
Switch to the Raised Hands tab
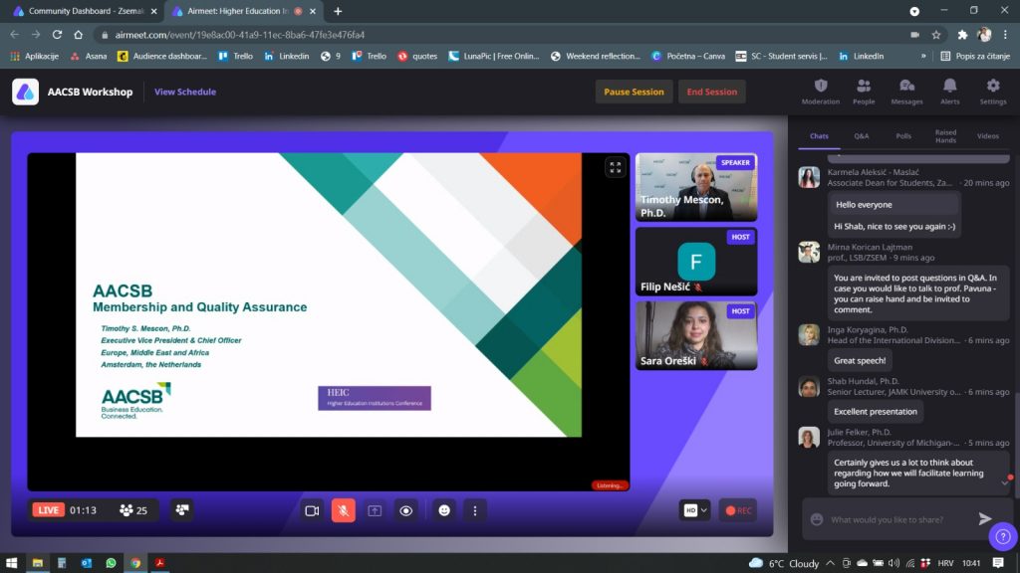(x=946, y=135)
